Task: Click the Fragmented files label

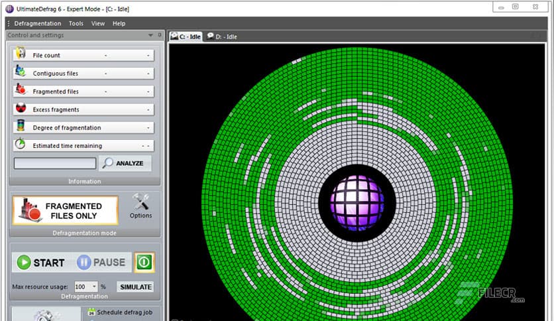Action: pyautogui.click(x=56, y=92)
